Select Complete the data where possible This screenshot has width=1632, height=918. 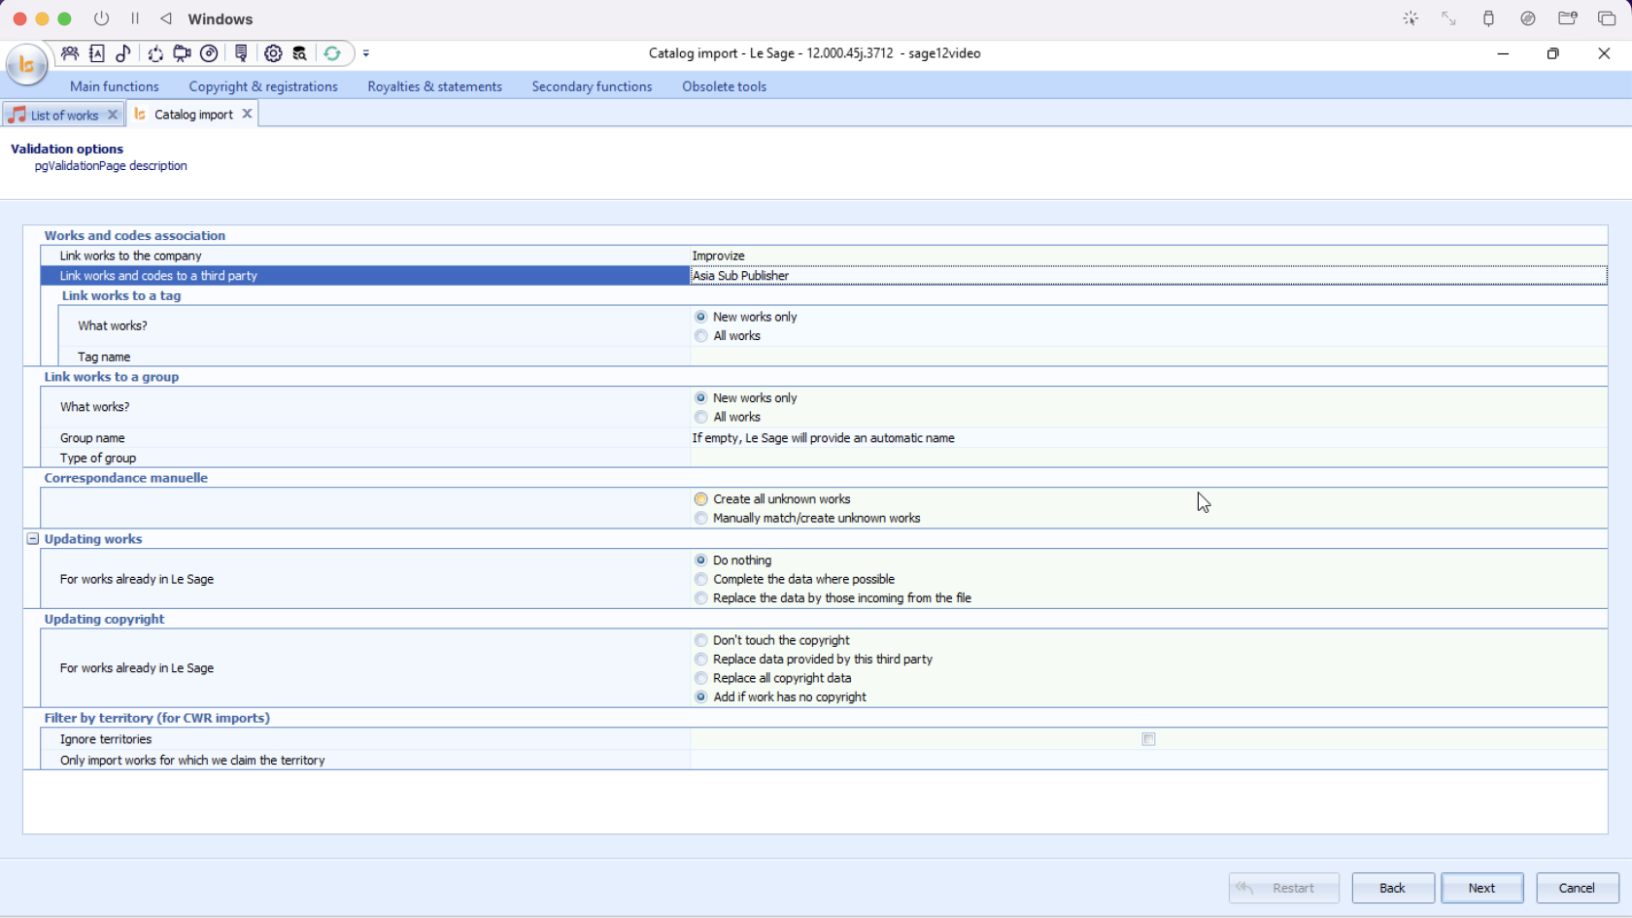point(795,579)
